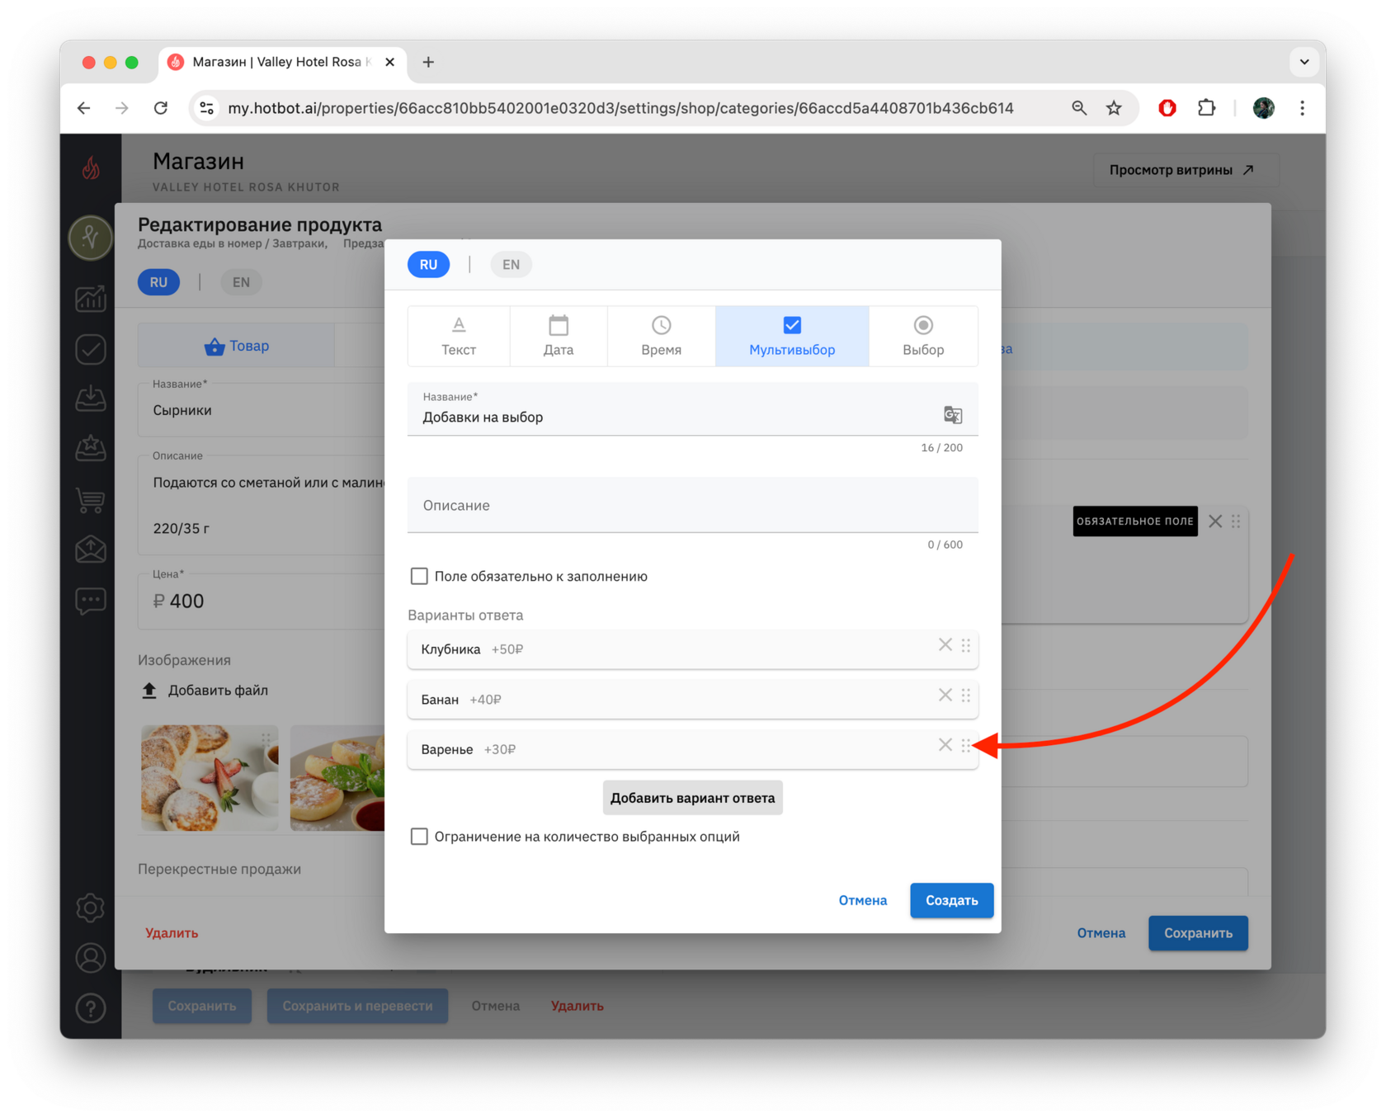This screenshot has width=1386, height=1118.
Task: Select RU language in the dialog
Action: click(x=428, y=265)
